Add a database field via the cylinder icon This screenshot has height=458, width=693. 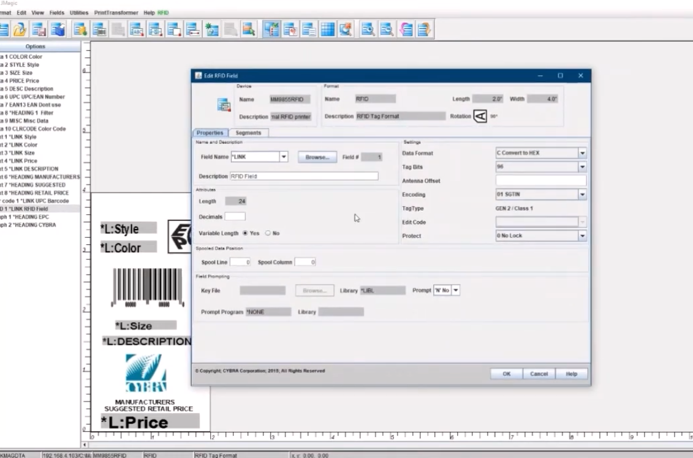point(80,29)
